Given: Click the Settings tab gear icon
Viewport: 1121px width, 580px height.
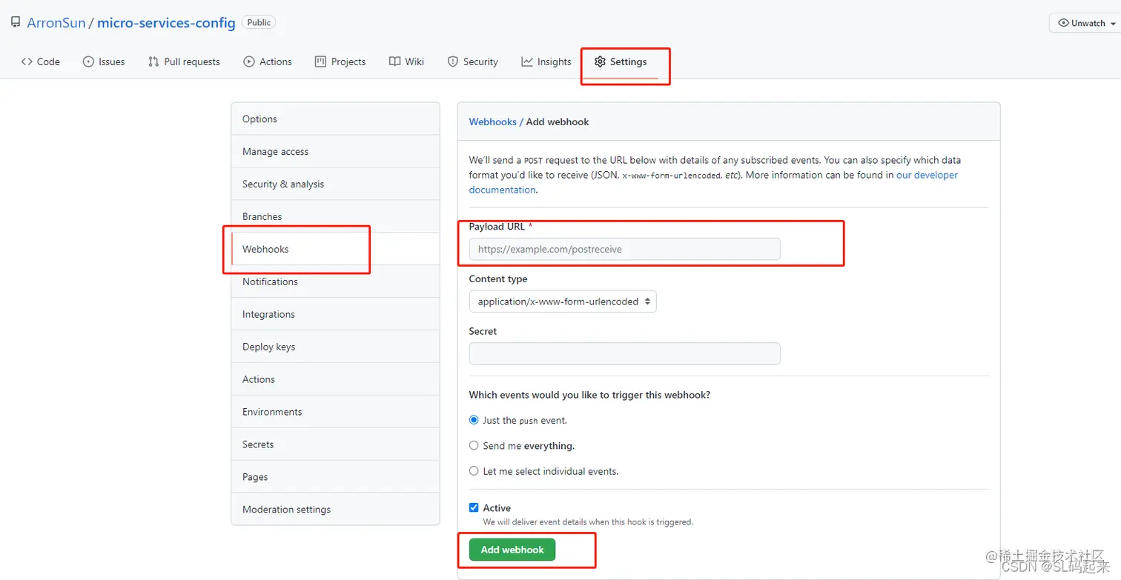Looking at the screenshot, I should 600,61.
